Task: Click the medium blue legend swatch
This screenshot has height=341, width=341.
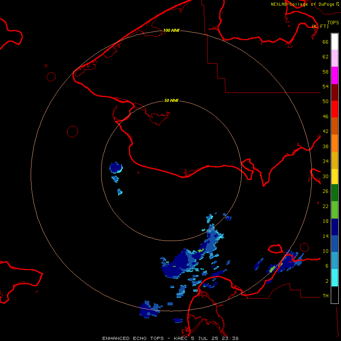Action: click(335, 244)
